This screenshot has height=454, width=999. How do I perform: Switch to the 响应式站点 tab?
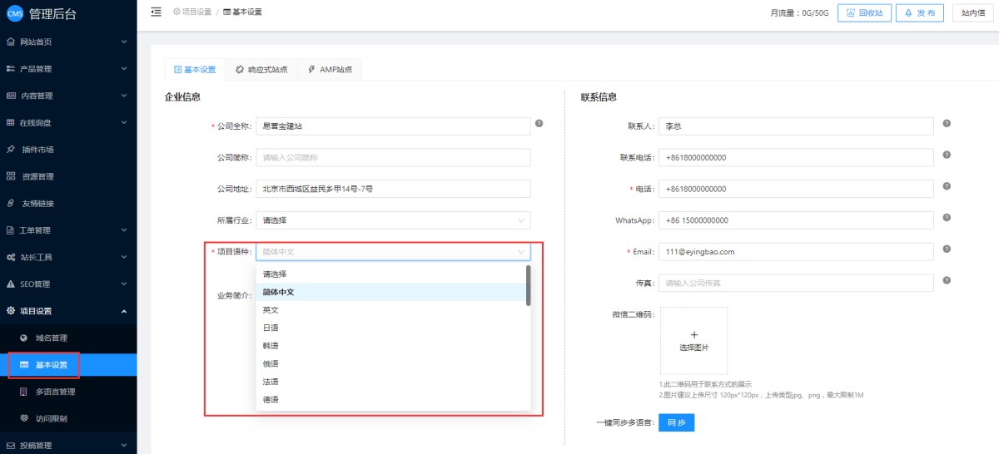coord(261,70)
